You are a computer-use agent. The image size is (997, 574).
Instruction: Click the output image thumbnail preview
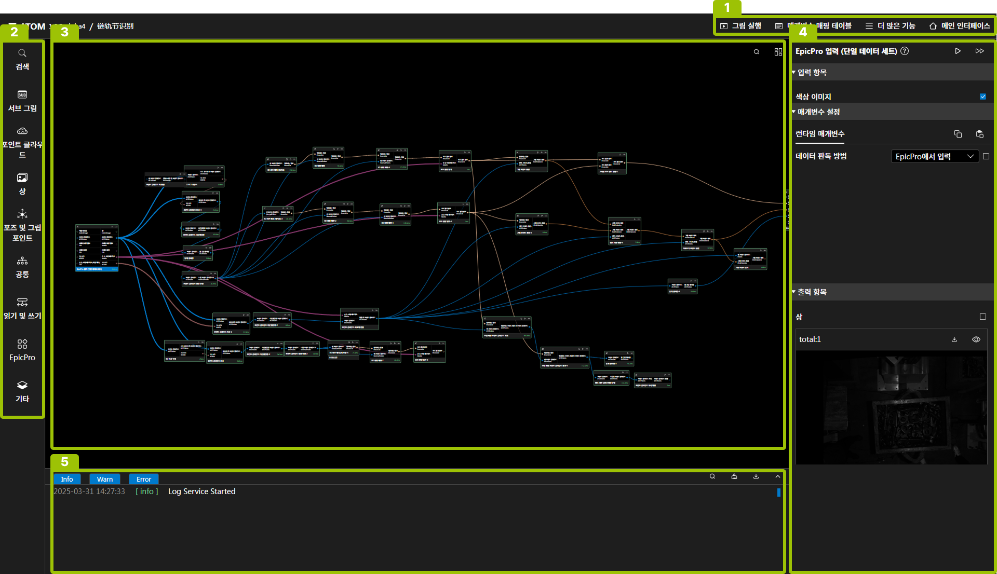pyautogui.click(x=891, y=407)
